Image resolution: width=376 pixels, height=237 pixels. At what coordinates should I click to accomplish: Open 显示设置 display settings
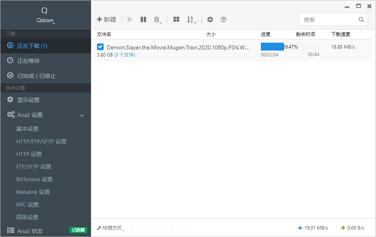pyautogui.click(x=46, y=100)
